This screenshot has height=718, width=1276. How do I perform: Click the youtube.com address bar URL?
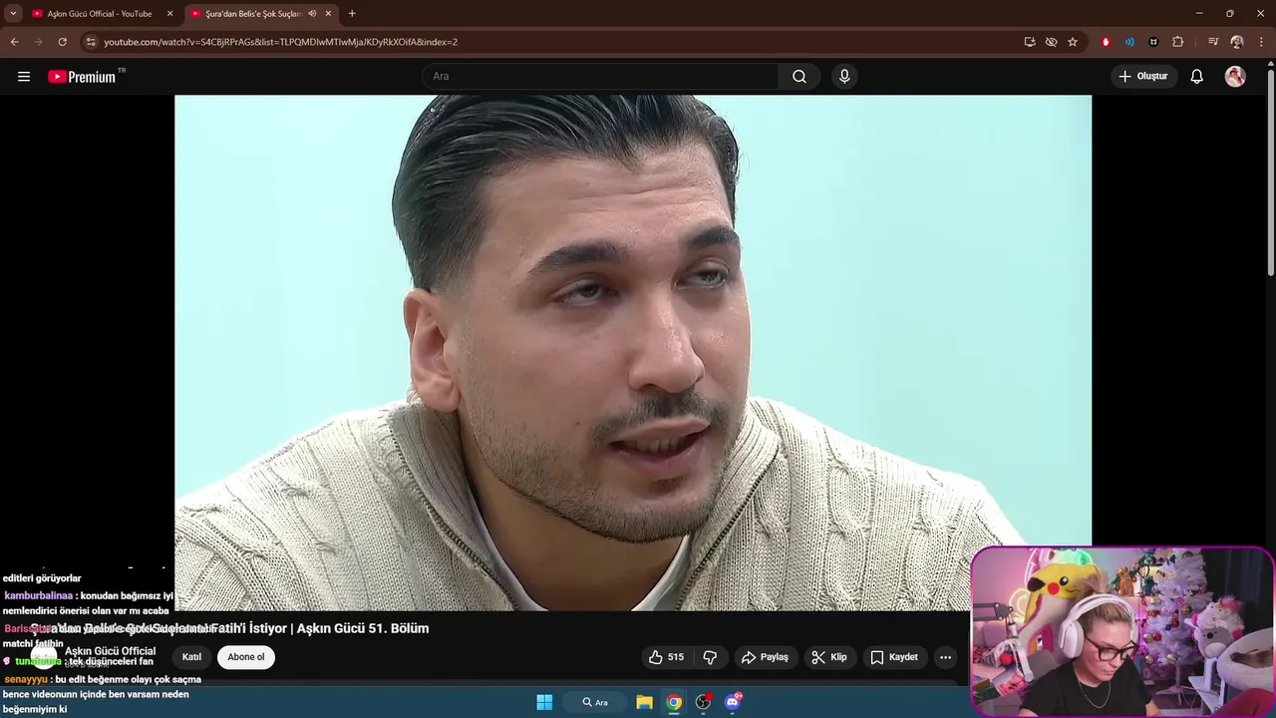[281, 42]
